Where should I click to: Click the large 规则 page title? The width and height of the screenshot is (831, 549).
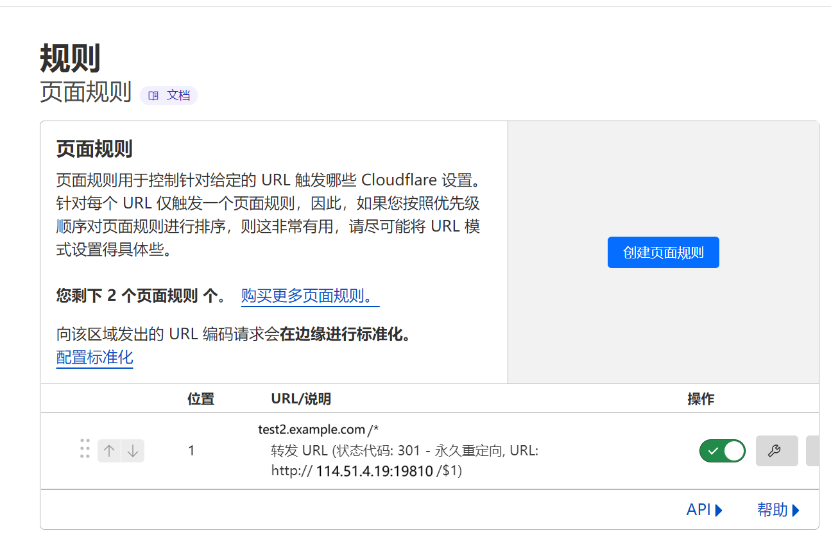click(x=70, y=59)
